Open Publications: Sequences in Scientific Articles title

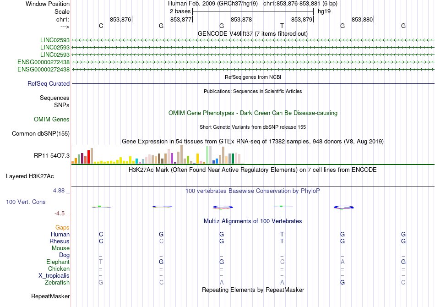click(253, 91)
